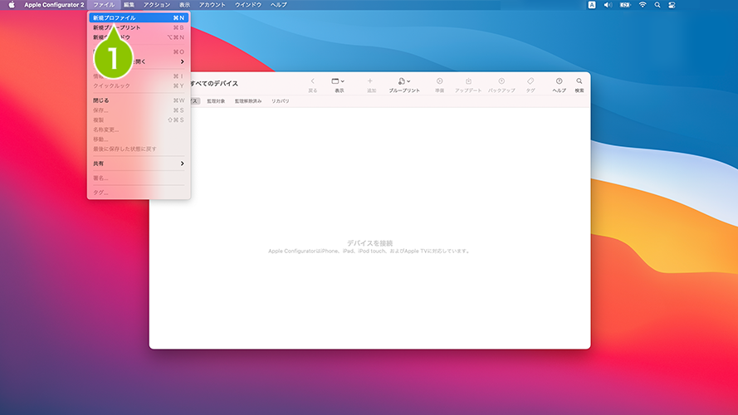Viewport: 738px width, 415px height.
Task: Expand the 共有 submenu
Action: pos(139,164)
